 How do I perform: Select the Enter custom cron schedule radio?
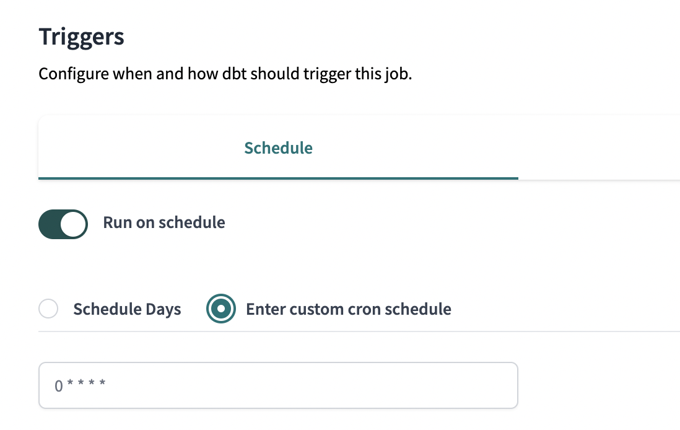pos(221,309)
